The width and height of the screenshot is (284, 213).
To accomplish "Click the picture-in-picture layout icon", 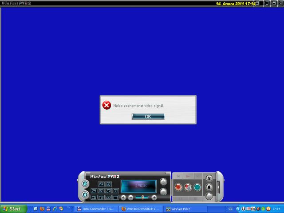I will tap(101, 197).
